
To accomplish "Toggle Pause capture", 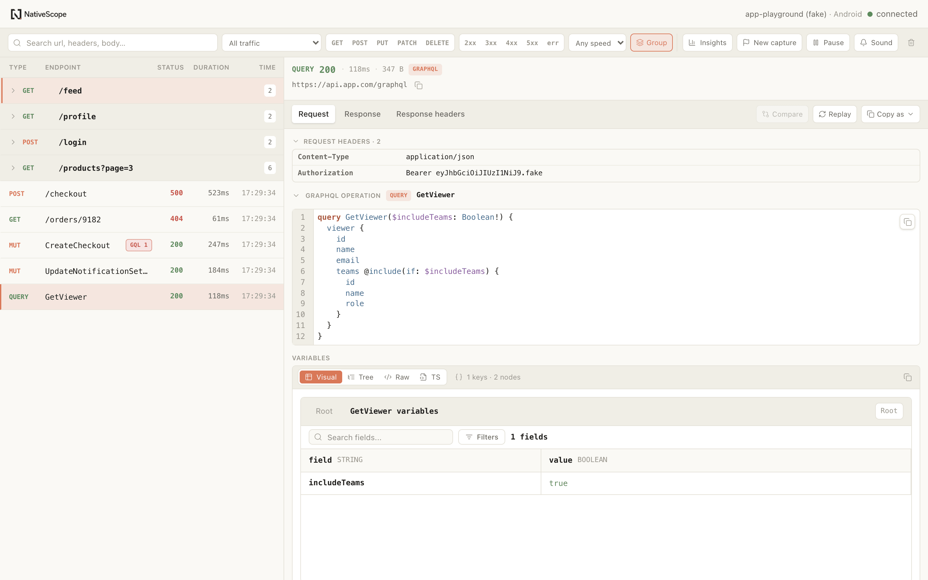I will pyautogui.click(x=828, y=43).
